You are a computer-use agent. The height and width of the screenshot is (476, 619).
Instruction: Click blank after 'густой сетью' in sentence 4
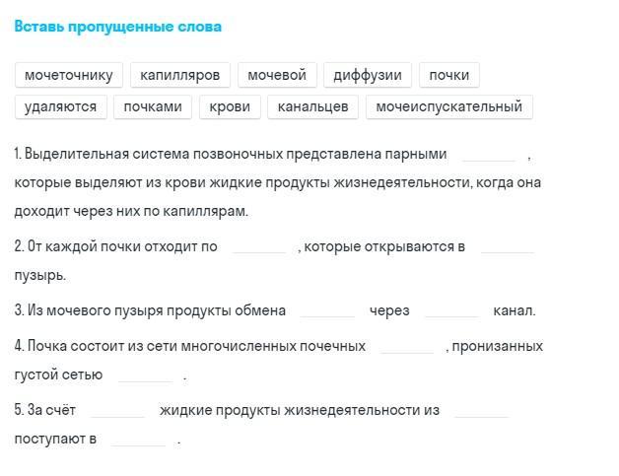145,374
